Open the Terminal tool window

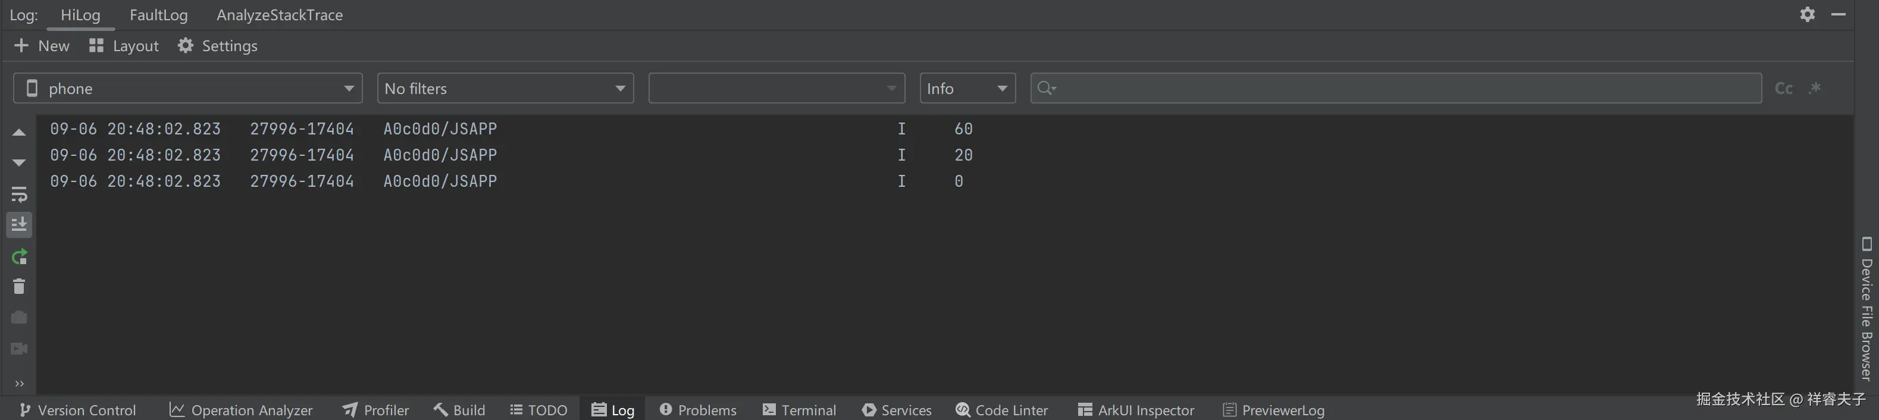click(x=800, y=410)
